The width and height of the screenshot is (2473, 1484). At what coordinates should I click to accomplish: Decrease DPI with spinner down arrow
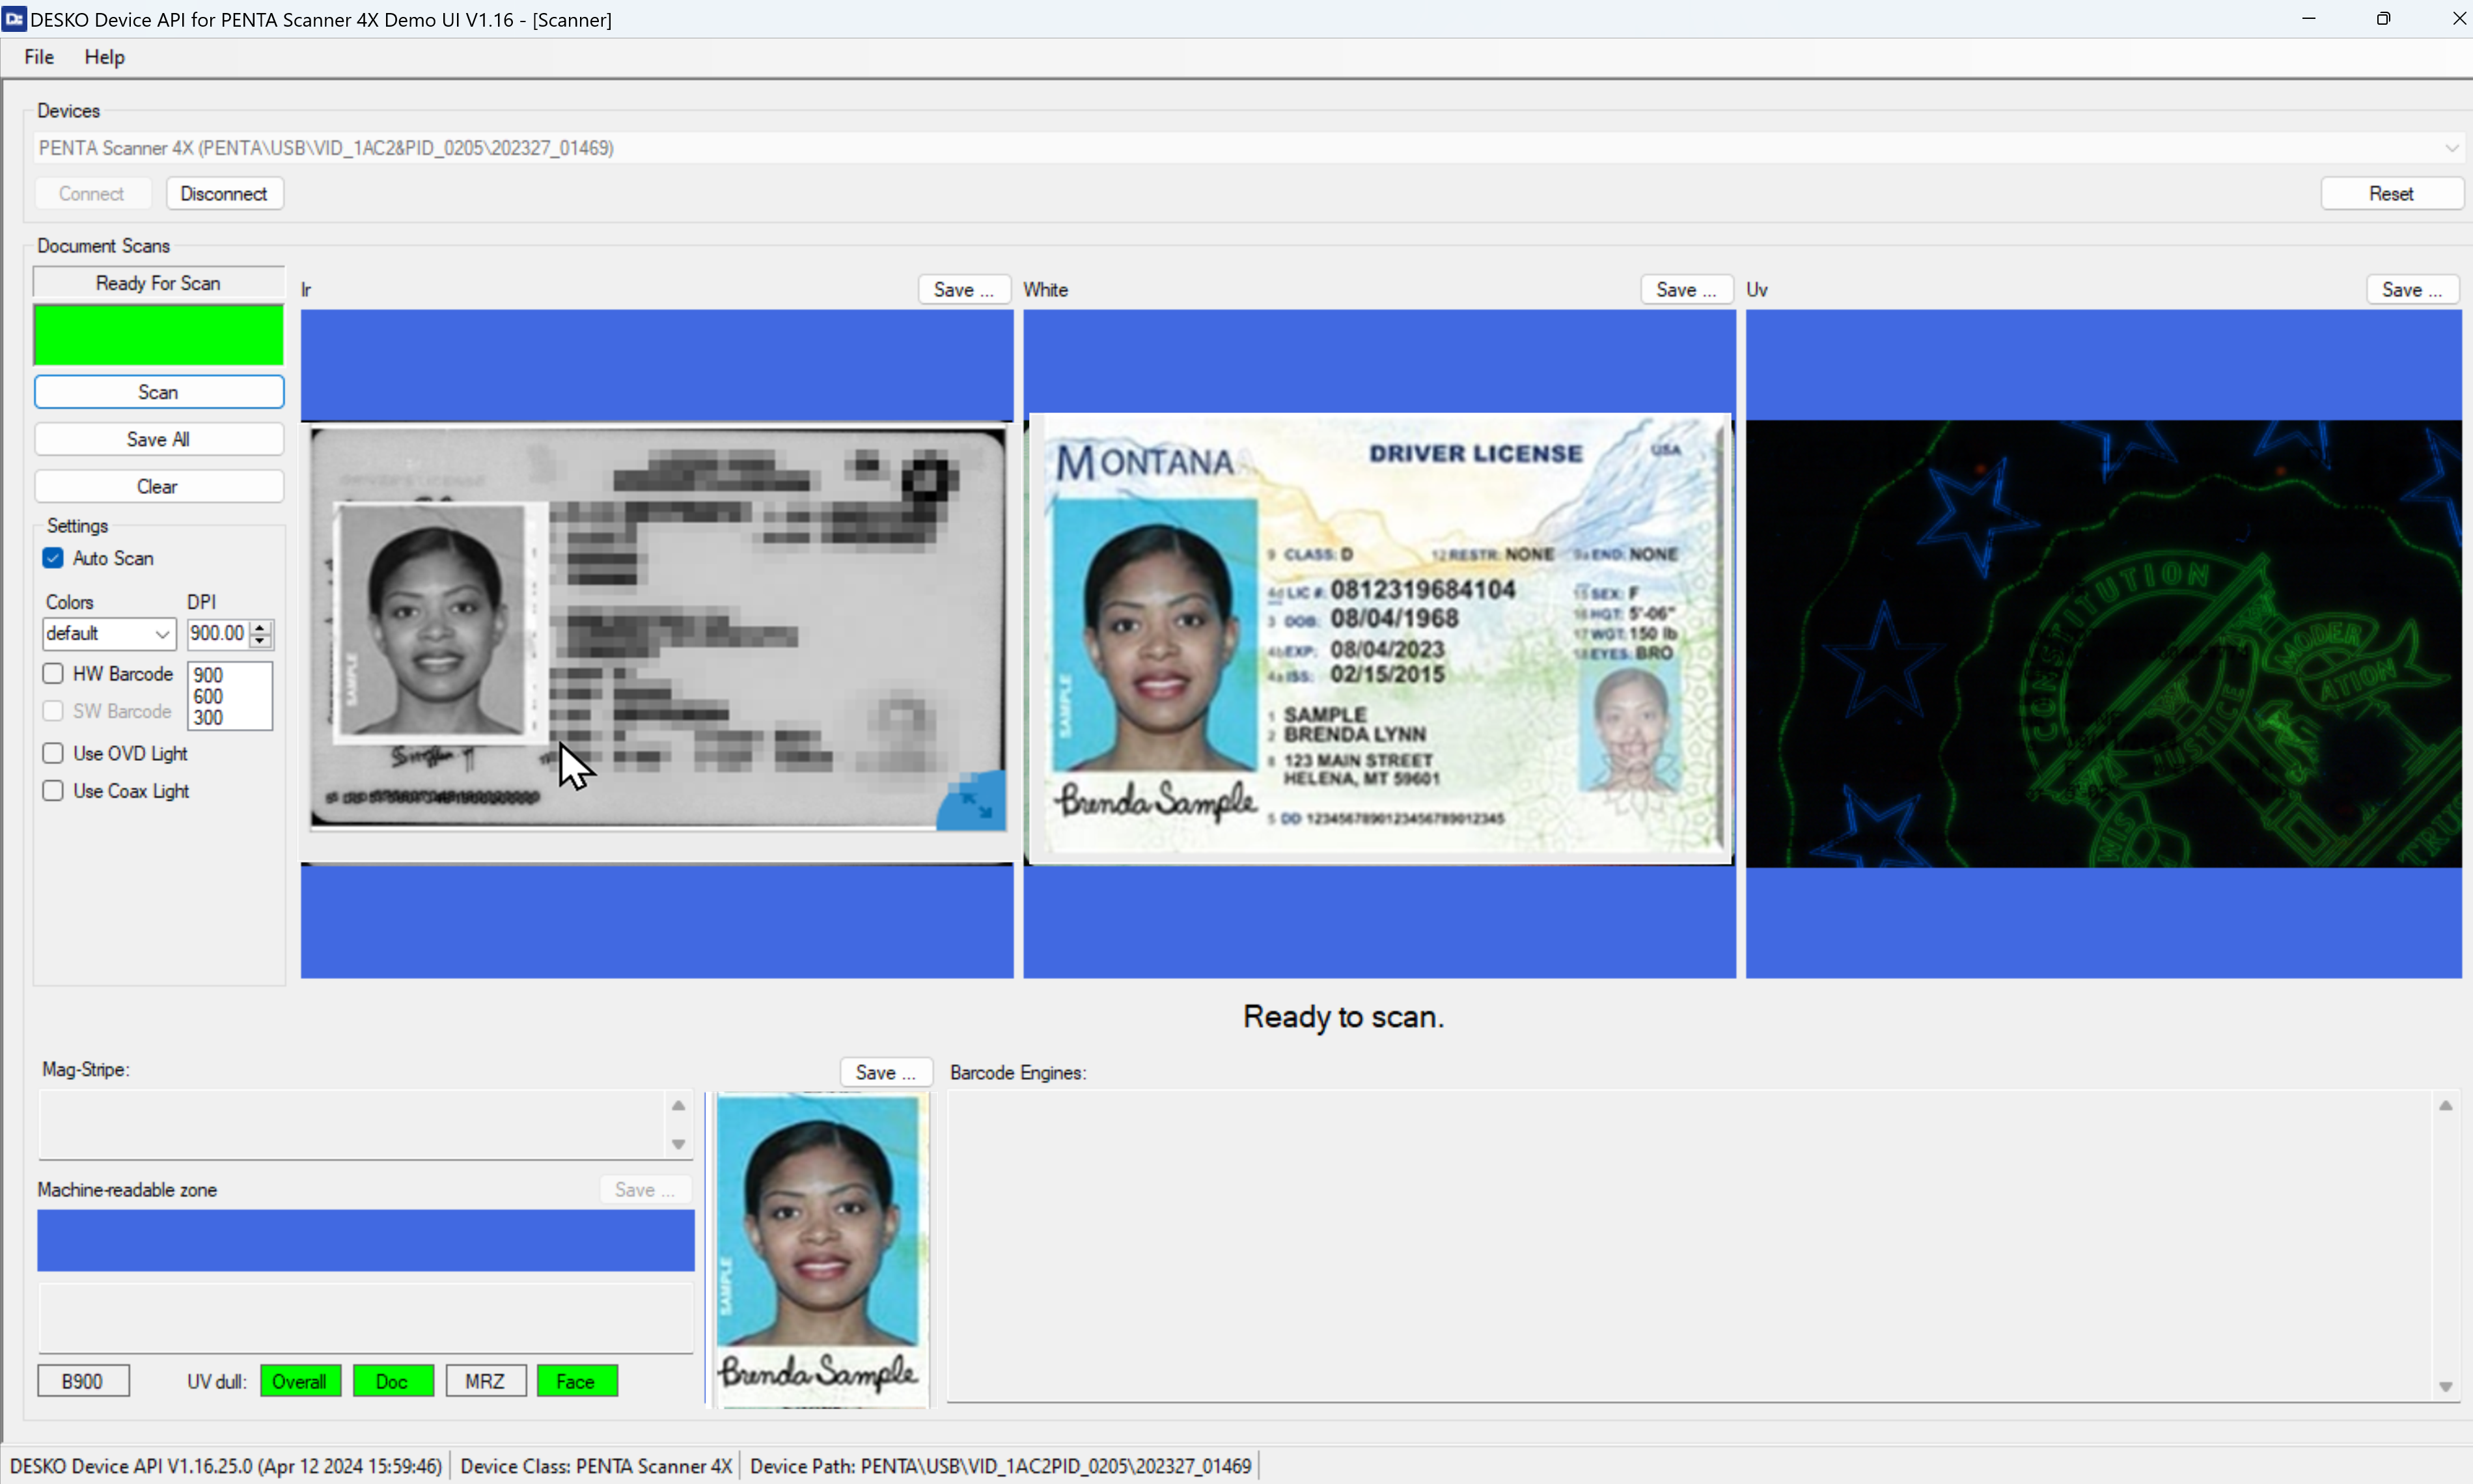pyautogui.click(x=260, y=640)
